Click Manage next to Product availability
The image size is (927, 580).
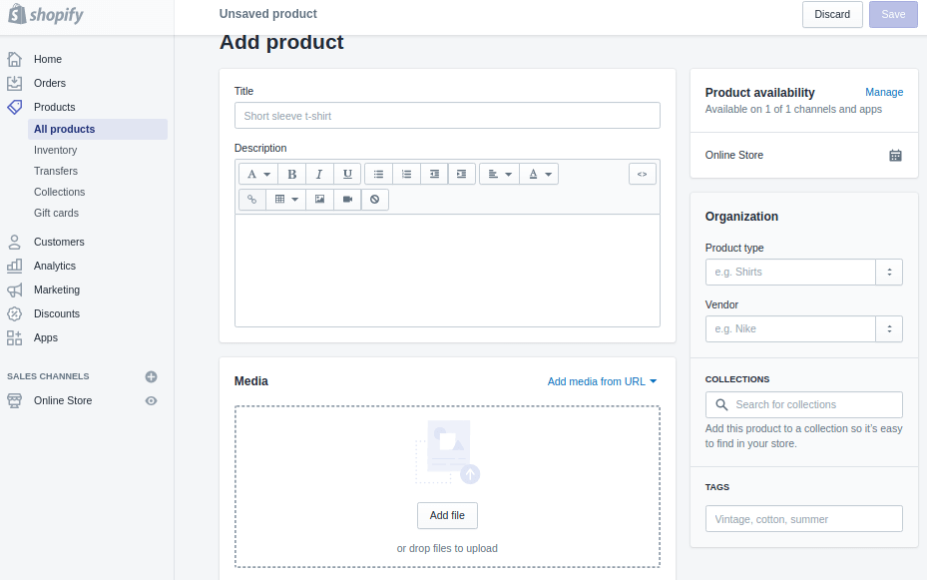[x=884, y=92]
